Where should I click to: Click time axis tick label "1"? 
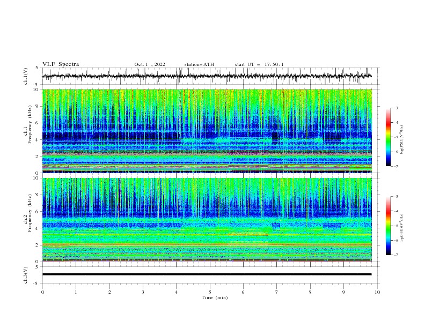tap(76, 292)
